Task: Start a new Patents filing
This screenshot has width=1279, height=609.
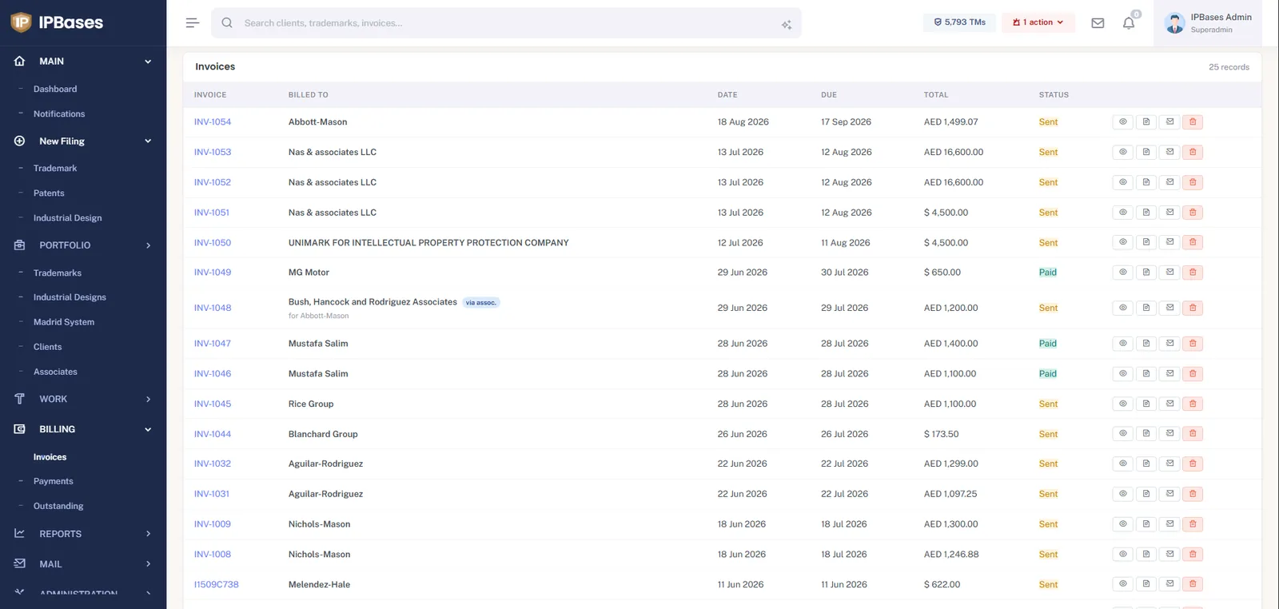Action: 49,193
